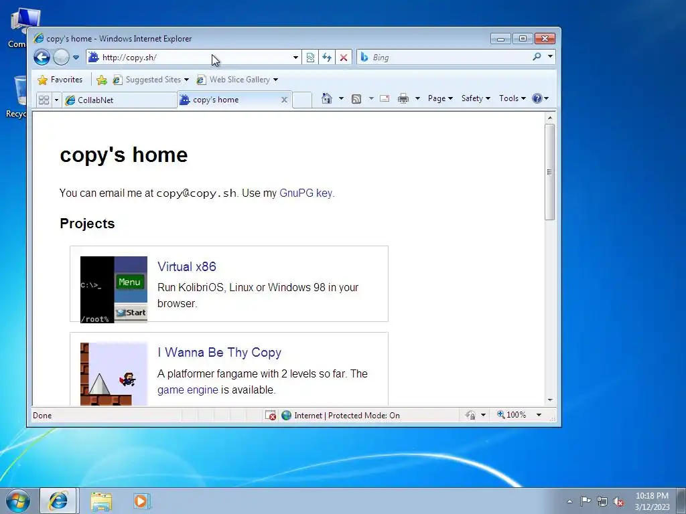The height and width of the screenshot is (514, 686).
Task: Open the Windows Start button
Action: 17,501
